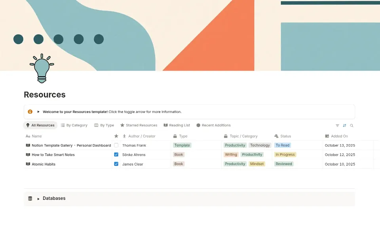The width and height of the screenshot is (380, 237).
Task: Click the blue To Read status tag
Action: 282,145
